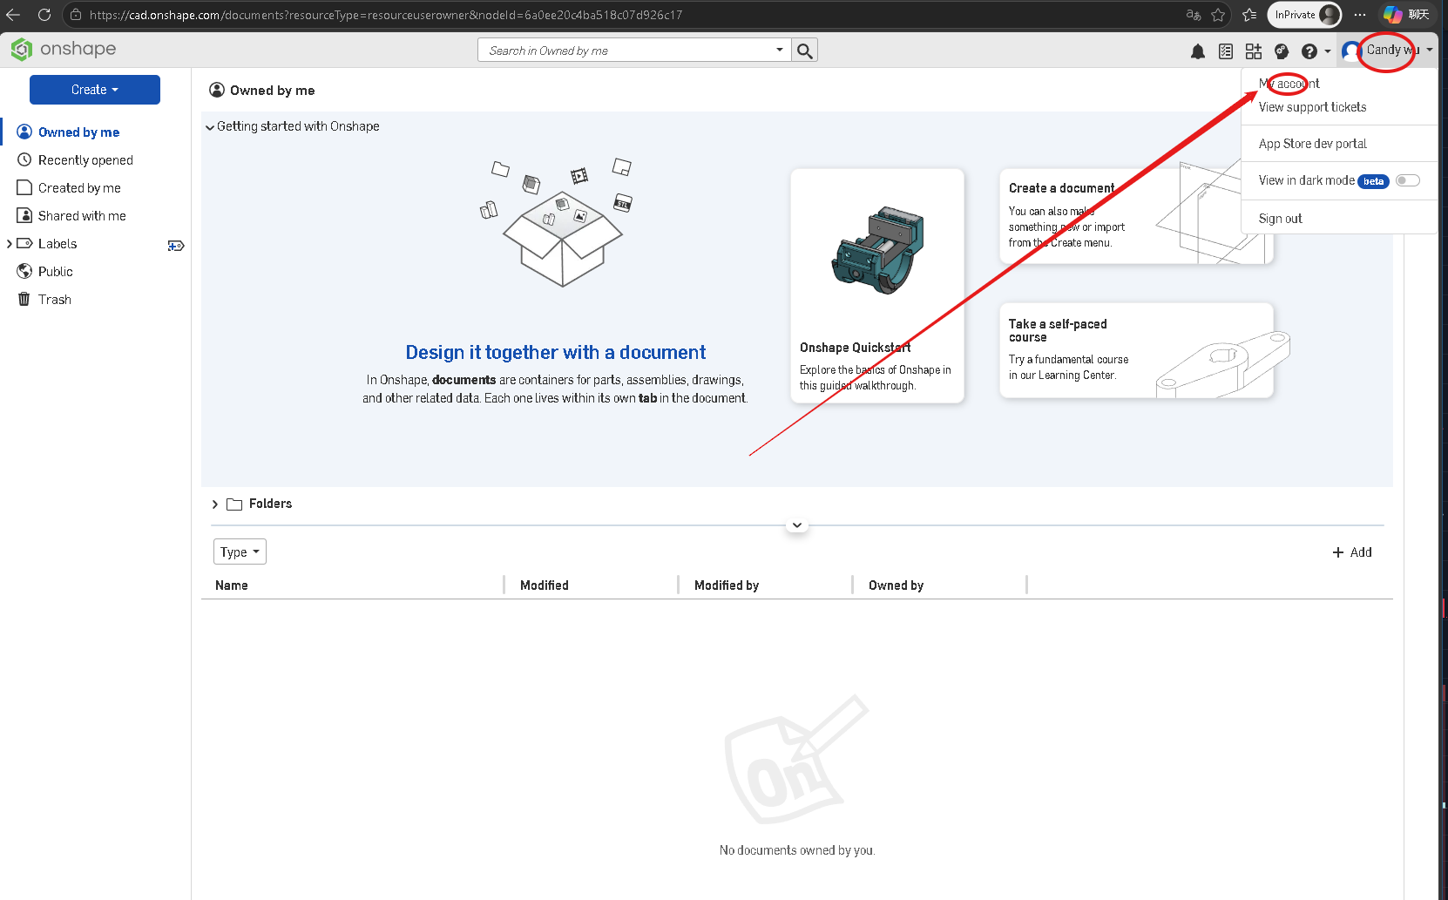
Task: Sort by the Modified column header
Action: (545, 585)
